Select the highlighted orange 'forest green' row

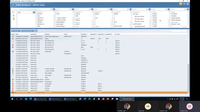click(x=99, y=92)
